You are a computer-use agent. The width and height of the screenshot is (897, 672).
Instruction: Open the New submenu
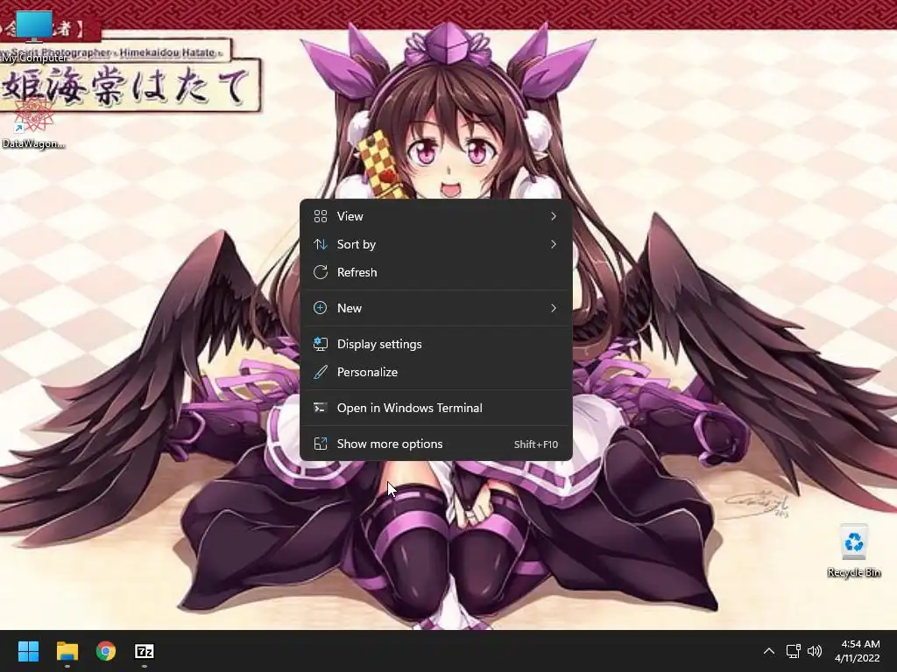(x=436, y=308)
